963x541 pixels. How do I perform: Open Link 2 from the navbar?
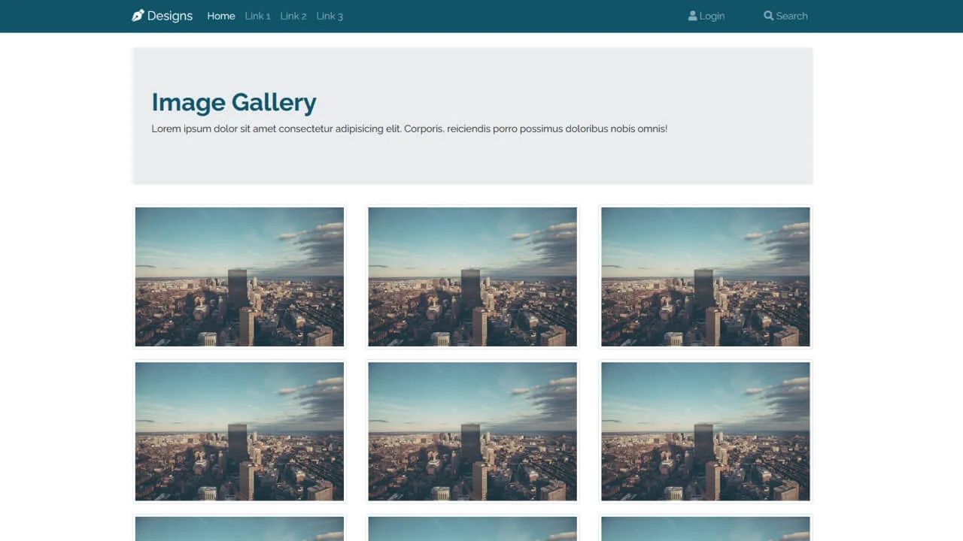coord(293,16)
